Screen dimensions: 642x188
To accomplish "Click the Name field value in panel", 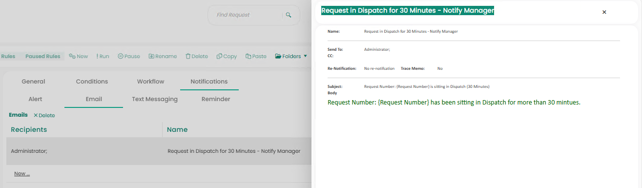I will 411,31.
